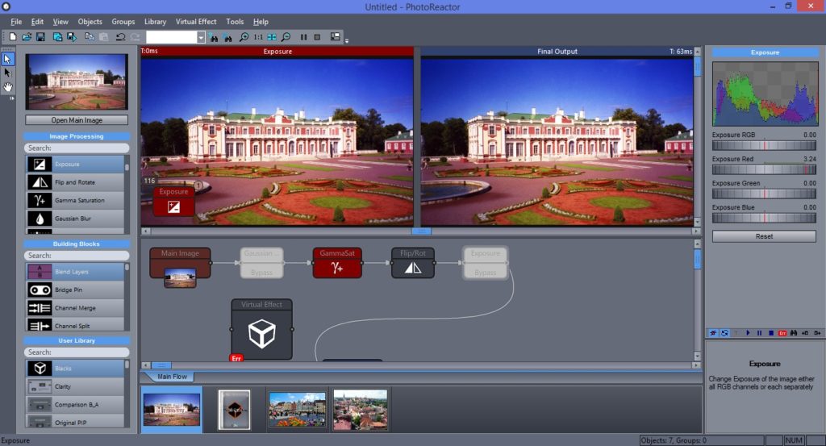
Task: Select Gaussian Blur effect in list
Action: click(75, 219)
